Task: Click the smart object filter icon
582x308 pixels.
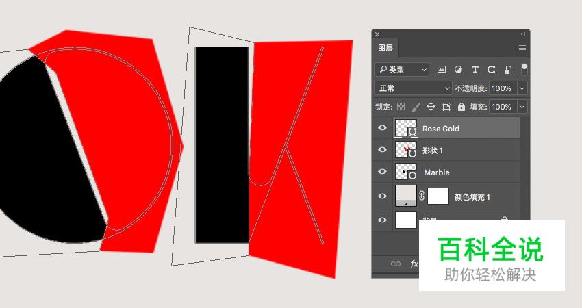Action: coord(508,70)
